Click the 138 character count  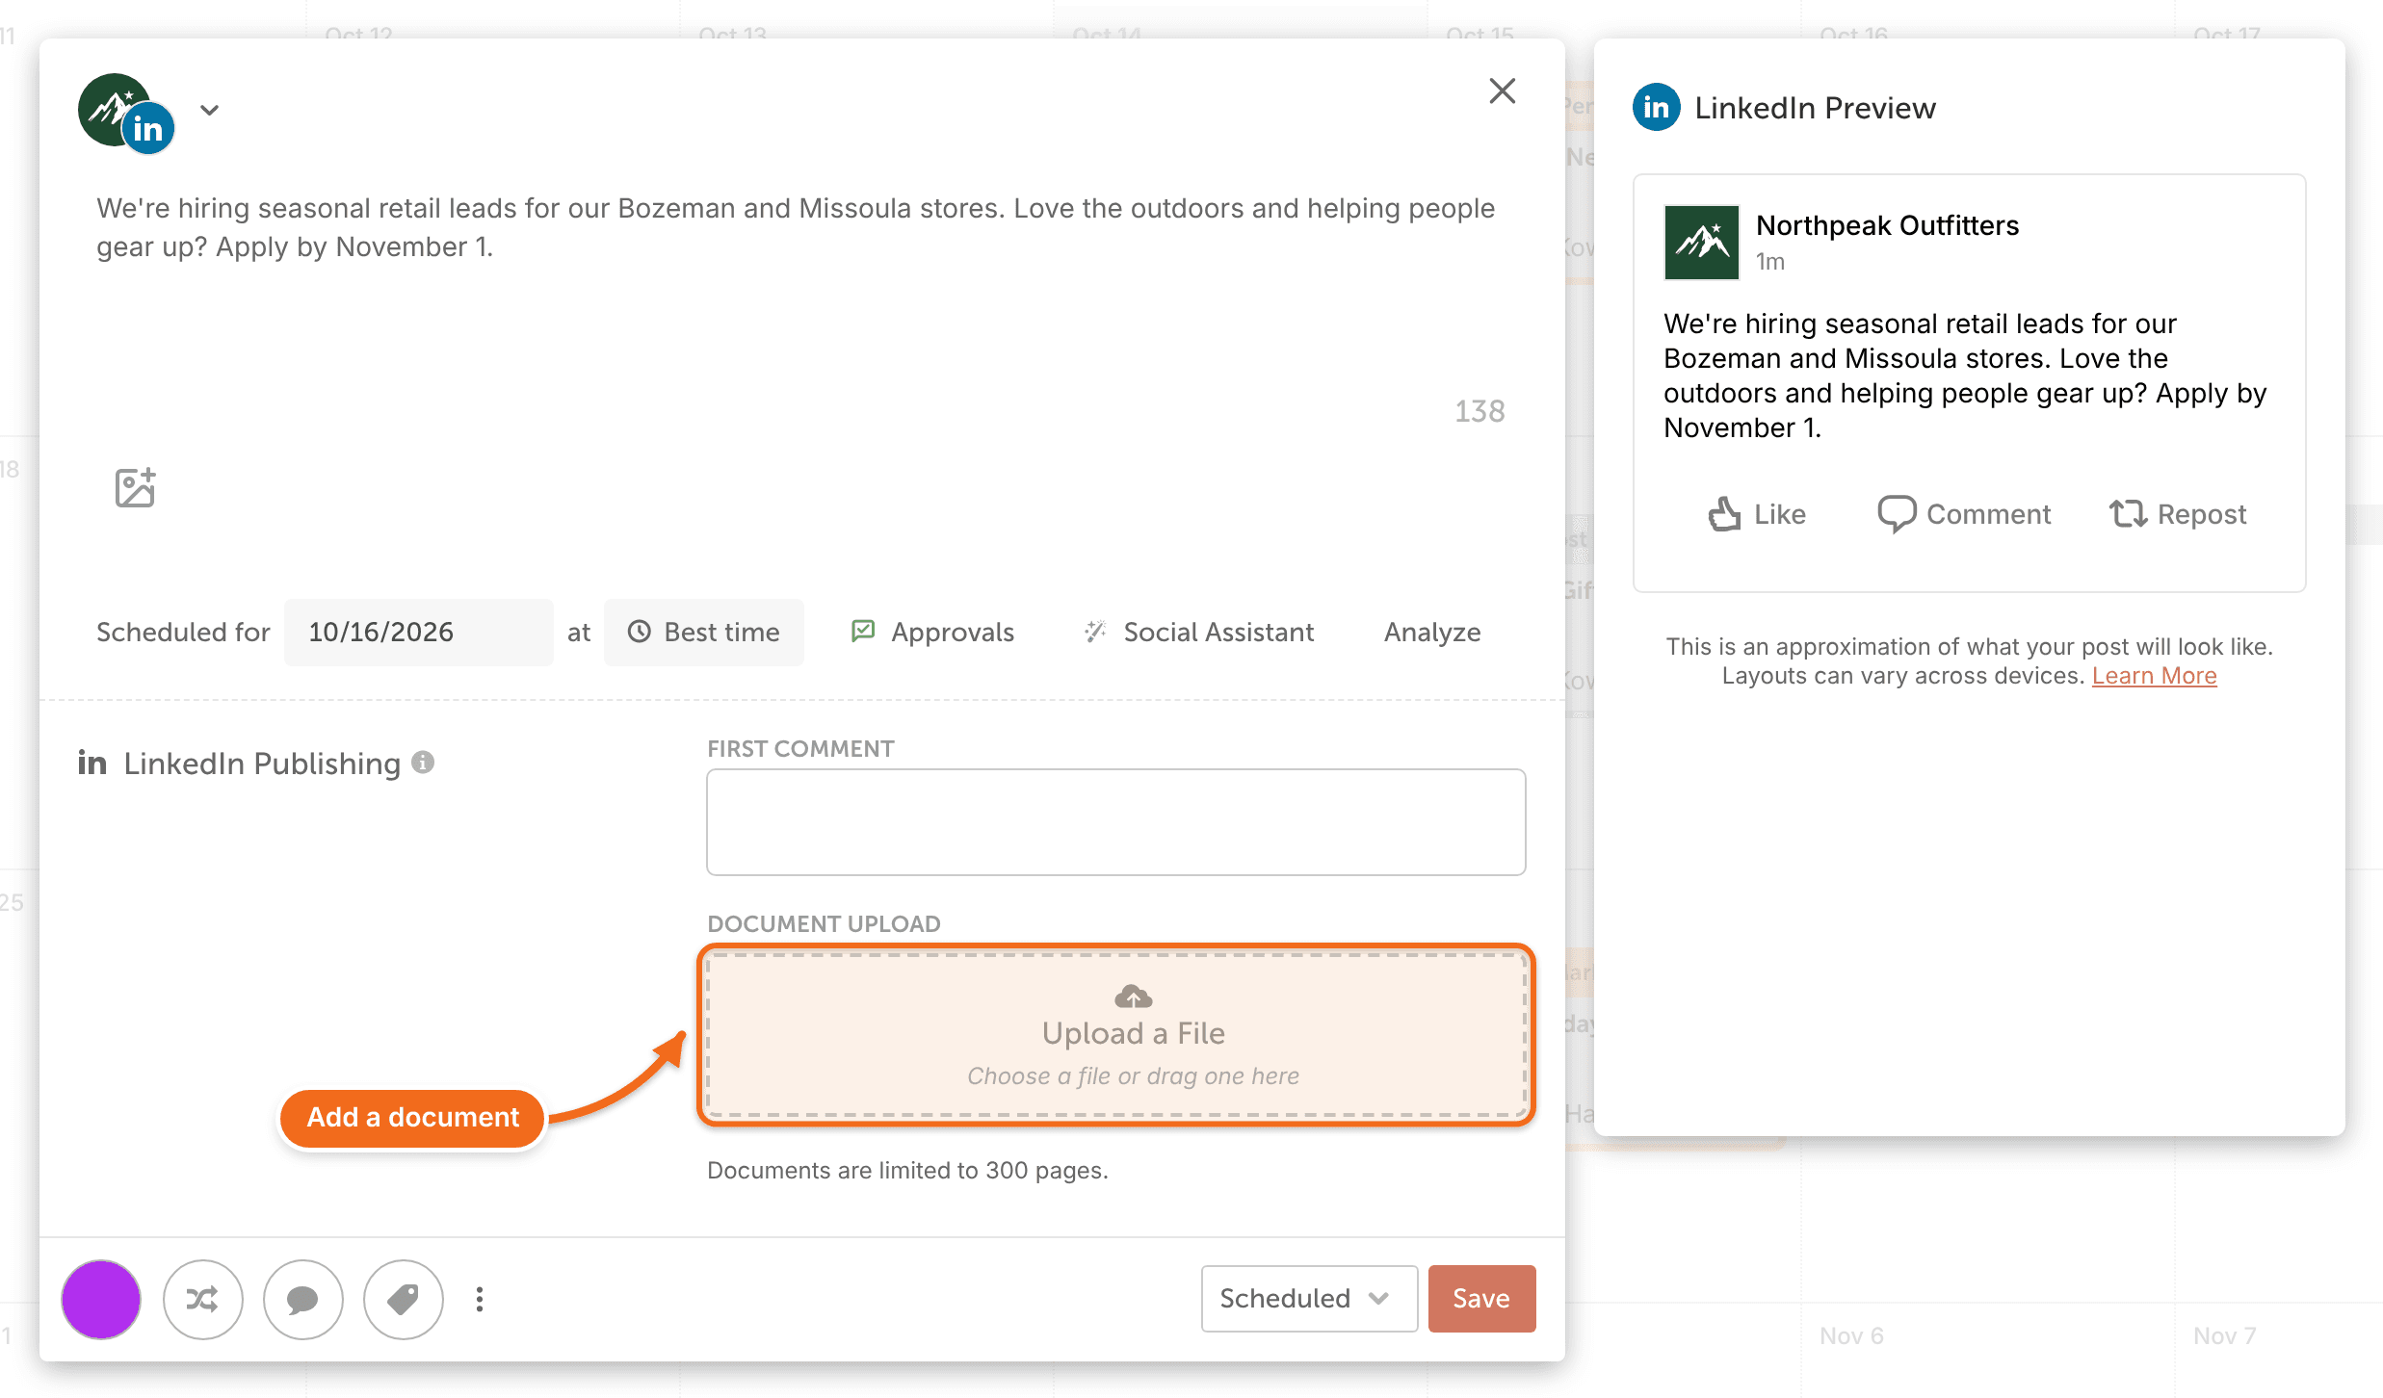point(1480,411)
